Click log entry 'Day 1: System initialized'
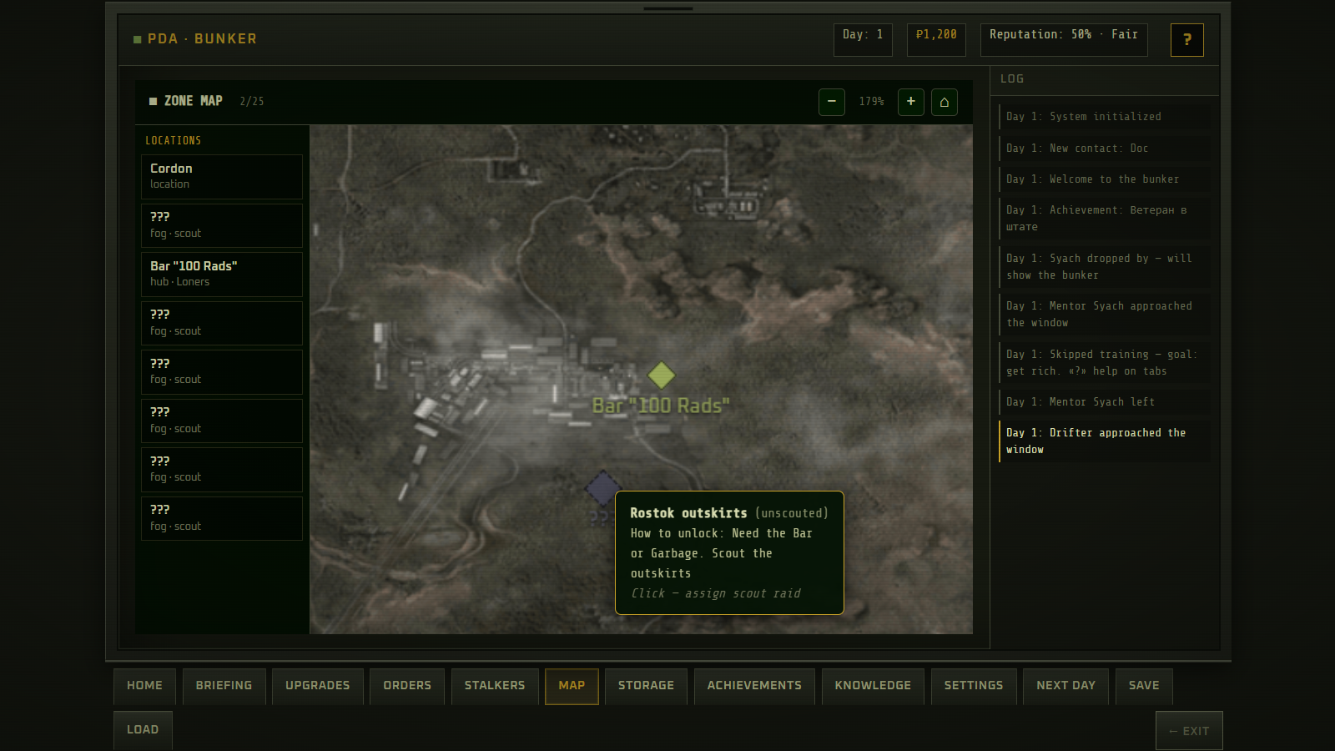Image resolution: width=1335 pixels, height=751 pixels. point(1105,117)
